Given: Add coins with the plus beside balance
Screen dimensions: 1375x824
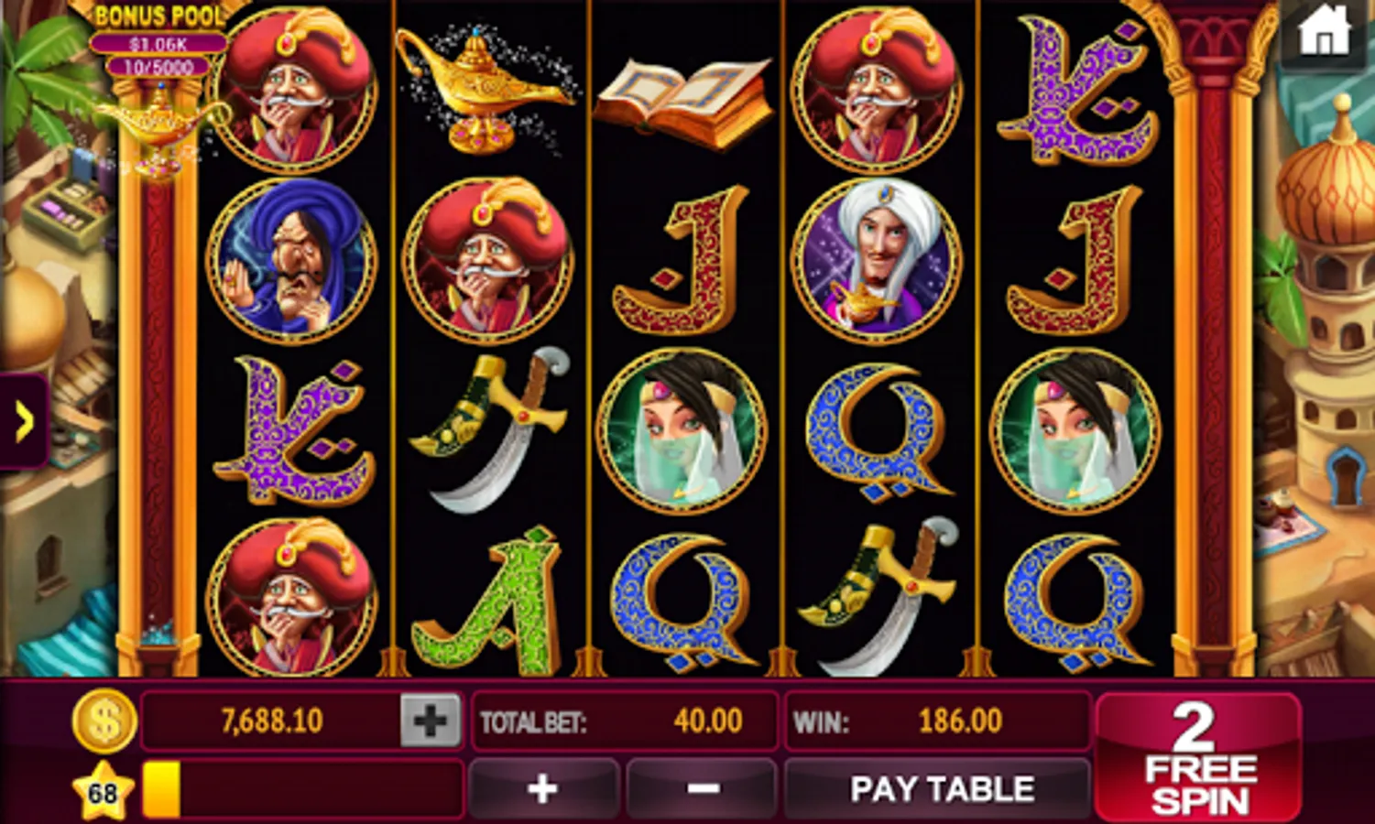Looking at the screenshot, I should (x=430, y=721).
